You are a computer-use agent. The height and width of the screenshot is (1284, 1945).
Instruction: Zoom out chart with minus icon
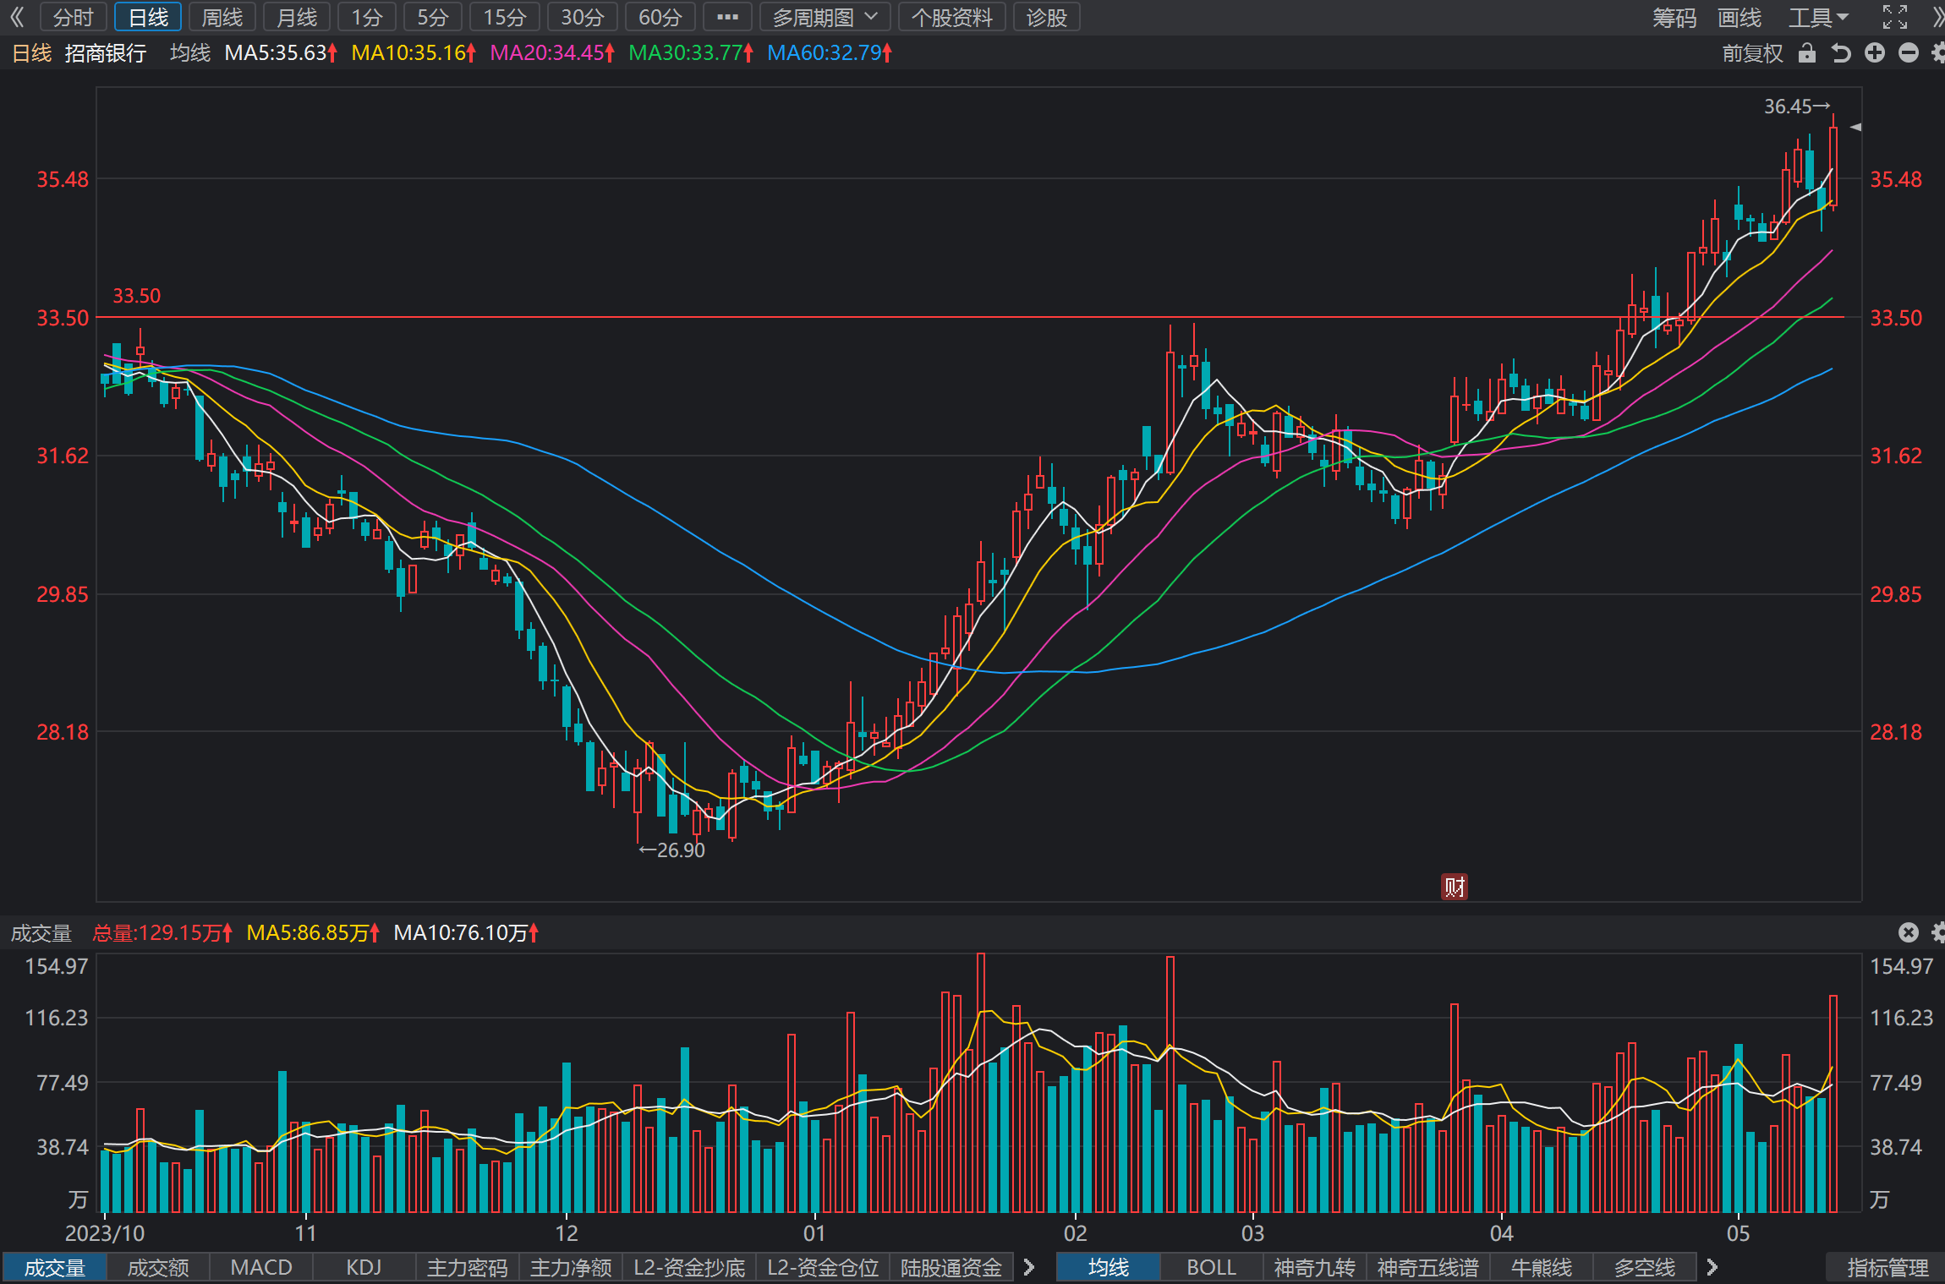tap(1909, 53)
